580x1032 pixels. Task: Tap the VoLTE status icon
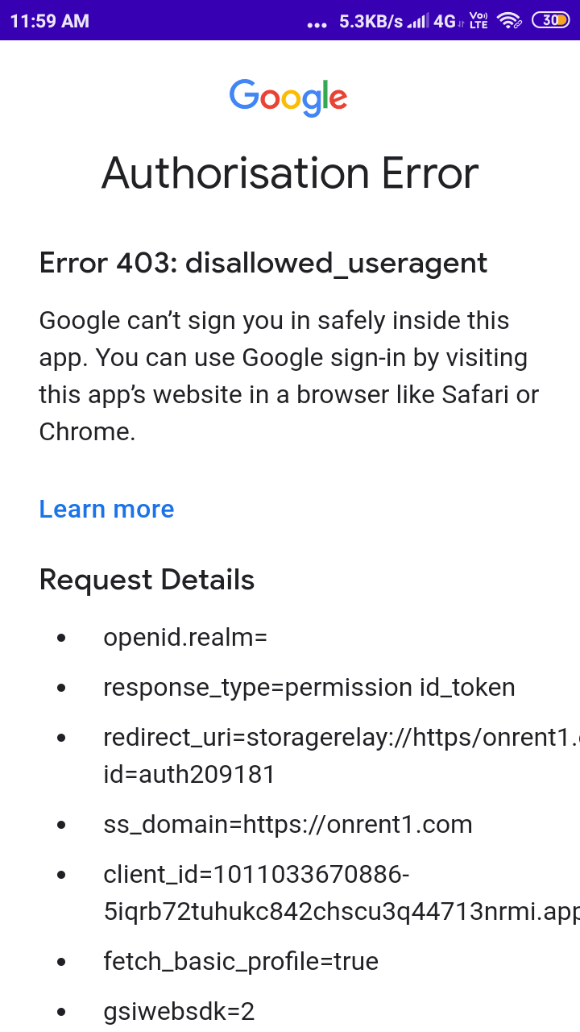[478, 21]
